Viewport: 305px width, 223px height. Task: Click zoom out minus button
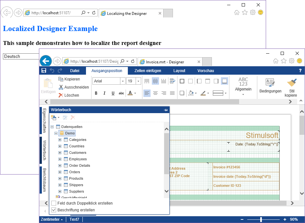pos(242,219)
